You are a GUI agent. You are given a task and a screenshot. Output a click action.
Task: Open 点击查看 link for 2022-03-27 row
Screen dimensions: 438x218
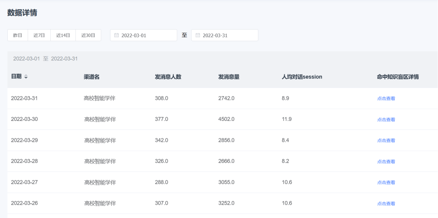tap(386, 182)
